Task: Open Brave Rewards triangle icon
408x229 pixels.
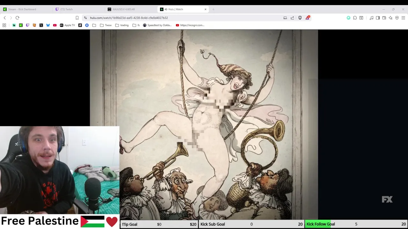Action: pyautogui.click(x=307, y=18)
